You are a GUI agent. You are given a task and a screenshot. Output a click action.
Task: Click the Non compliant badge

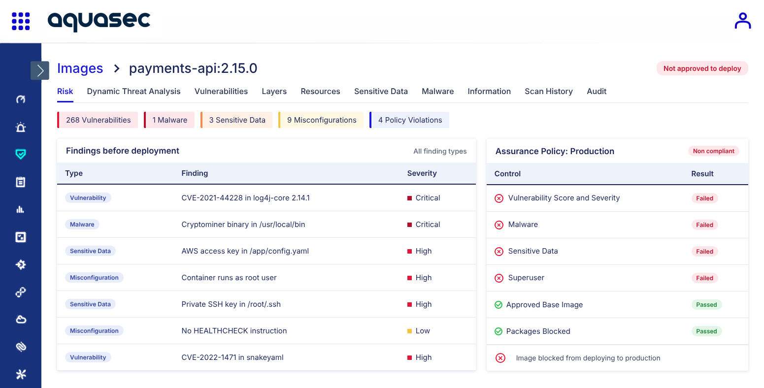pos(714,151)
